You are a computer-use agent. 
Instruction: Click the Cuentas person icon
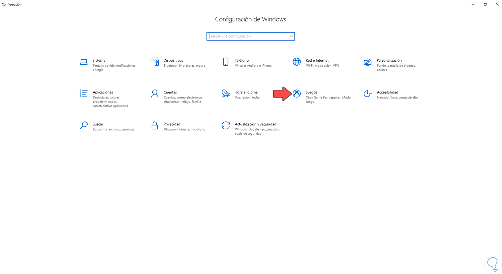pyautogui.click(x=155, y=93)
